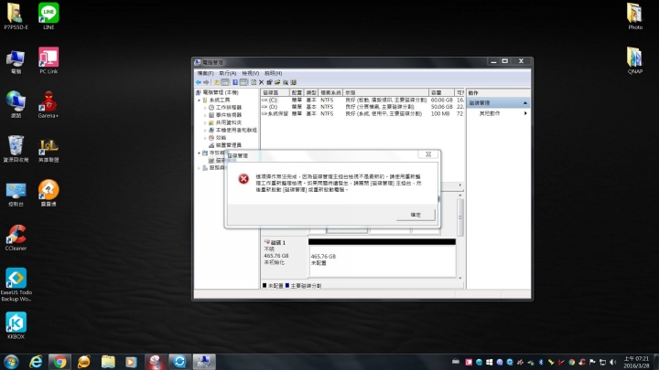Click the black X delete toolbar icon

click(262, 82)
